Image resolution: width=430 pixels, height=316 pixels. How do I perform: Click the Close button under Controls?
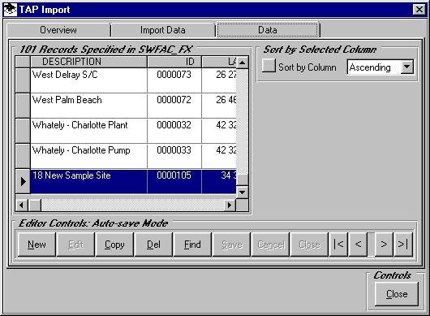coord(397,294)
